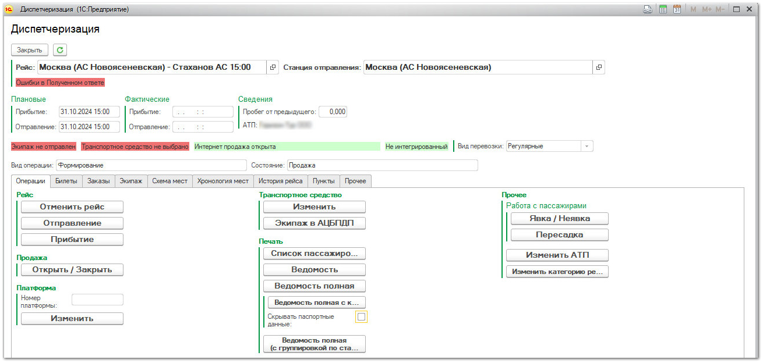Open the calculator icon in title bar
This screenshot has width=763, height=363.
point(663,9)
